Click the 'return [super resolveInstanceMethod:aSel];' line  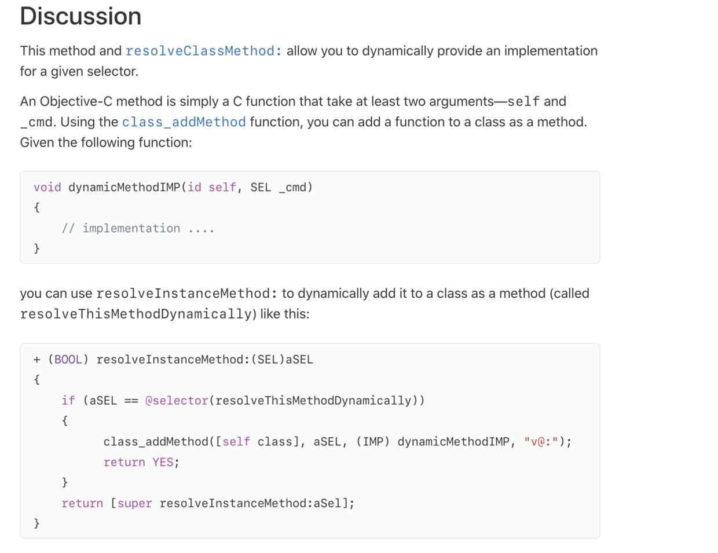coord(208,504)
